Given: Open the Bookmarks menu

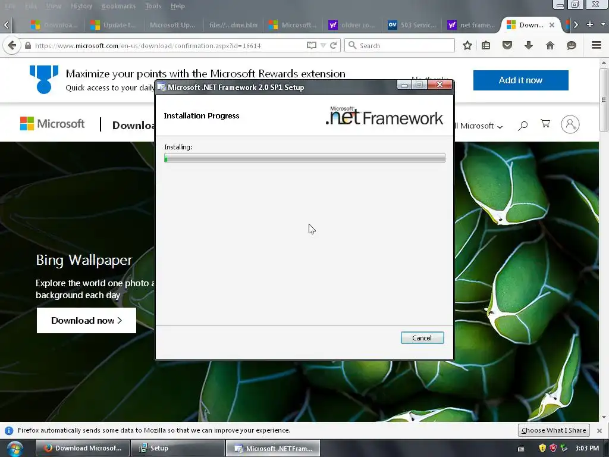Looking at the screenshot, I should coord(118,6).
